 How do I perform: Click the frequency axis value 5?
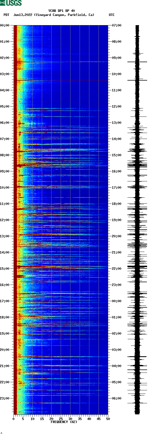tap(23, 419)
